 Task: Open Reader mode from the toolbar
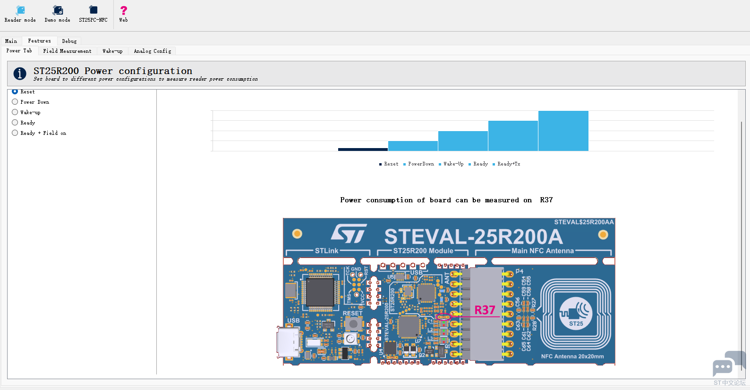(x=20, y=14)
